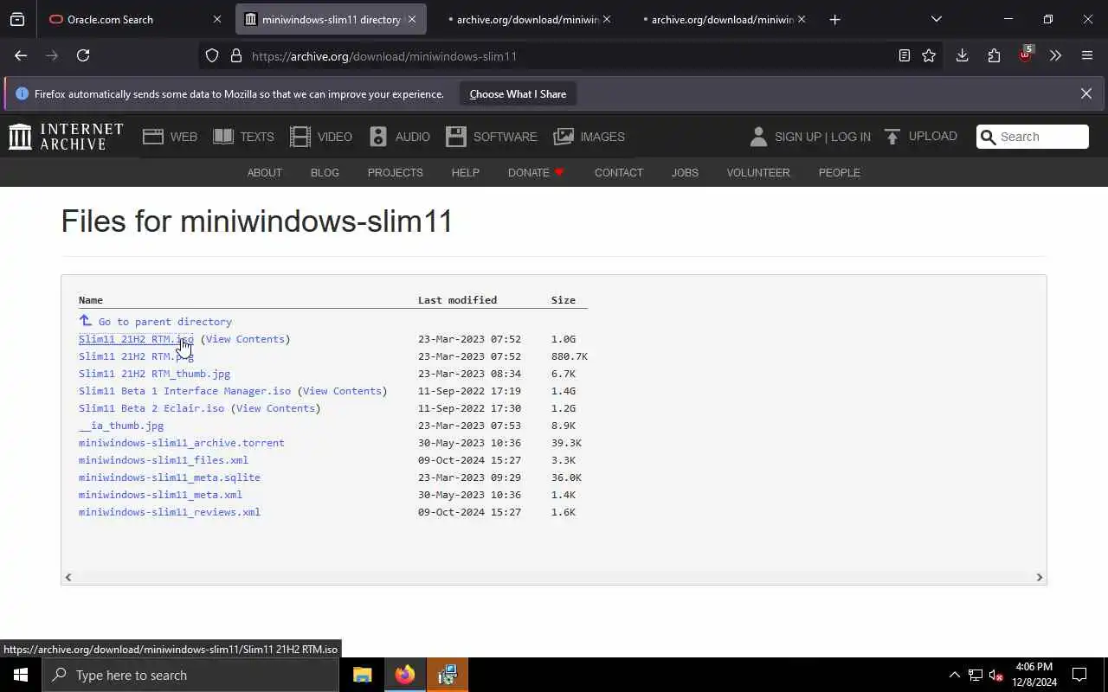1108x692 pixels.
Task: Click the uBlock Origin extension icon
Action: click(1025, 54)
